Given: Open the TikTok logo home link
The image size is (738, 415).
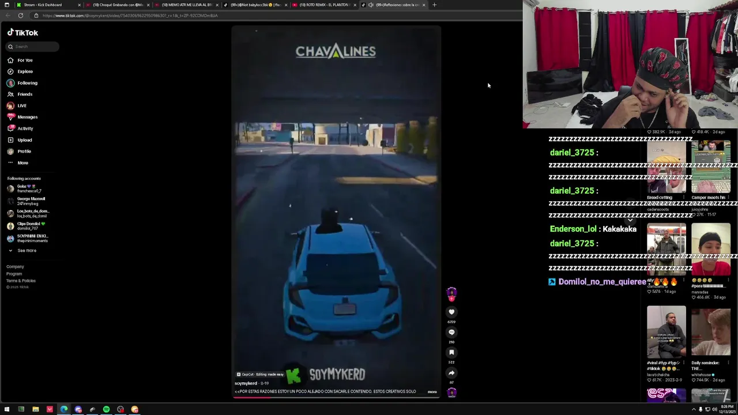Looking at the screenshot, I should click(22, 33).
